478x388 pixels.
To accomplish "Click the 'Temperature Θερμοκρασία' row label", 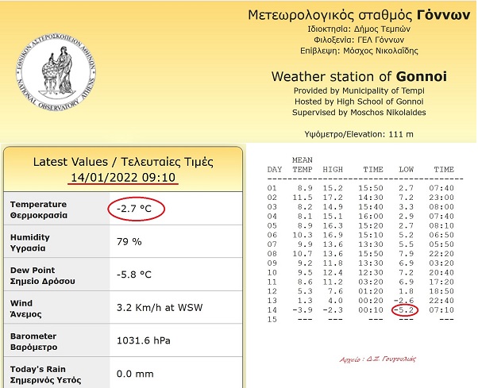I will 39,209.
